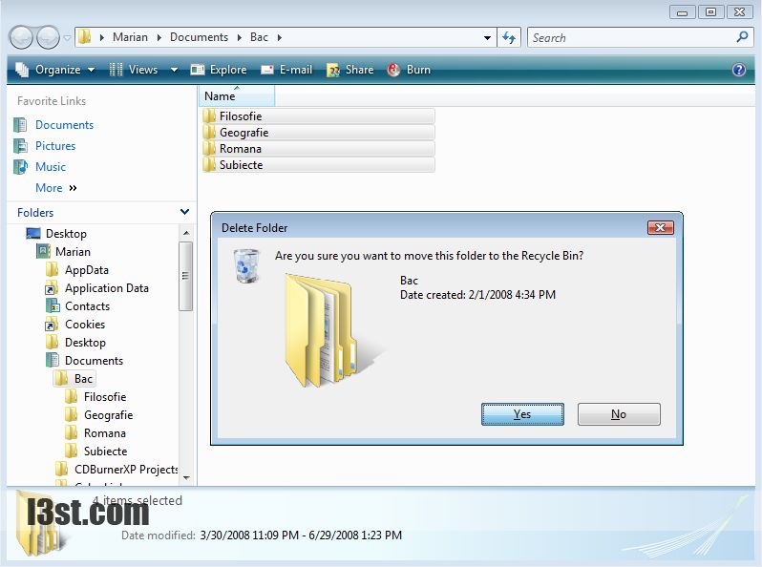Click the folder icon in address bar
Screen dimensions: 762x567
[x=85, y=37]
